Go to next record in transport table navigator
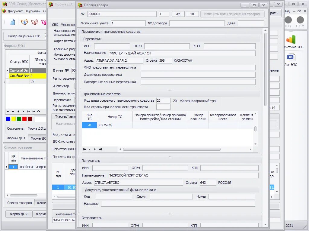This screenshot has width=309, height=231. [x=95, y=149]
